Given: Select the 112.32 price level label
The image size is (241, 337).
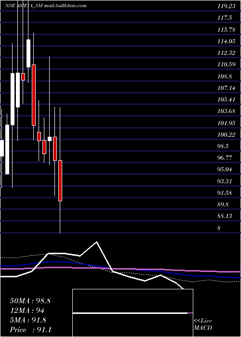Looking at the screenshot, I should pyautogui.click(x=226, y=53).
